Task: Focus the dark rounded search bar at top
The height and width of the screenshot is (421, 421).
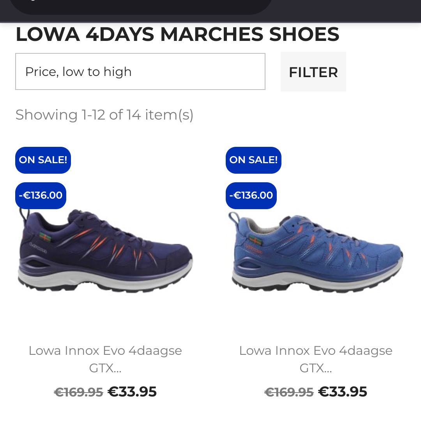Action: click(x=140, y=6)
